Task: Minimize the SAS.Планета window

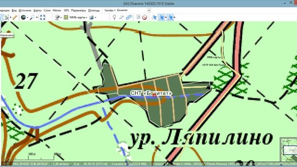Action: 284,3
